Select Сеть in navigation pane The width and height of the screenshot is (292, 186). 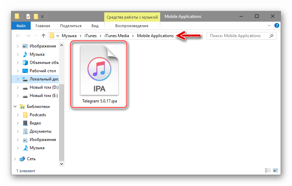pos(31,159)
